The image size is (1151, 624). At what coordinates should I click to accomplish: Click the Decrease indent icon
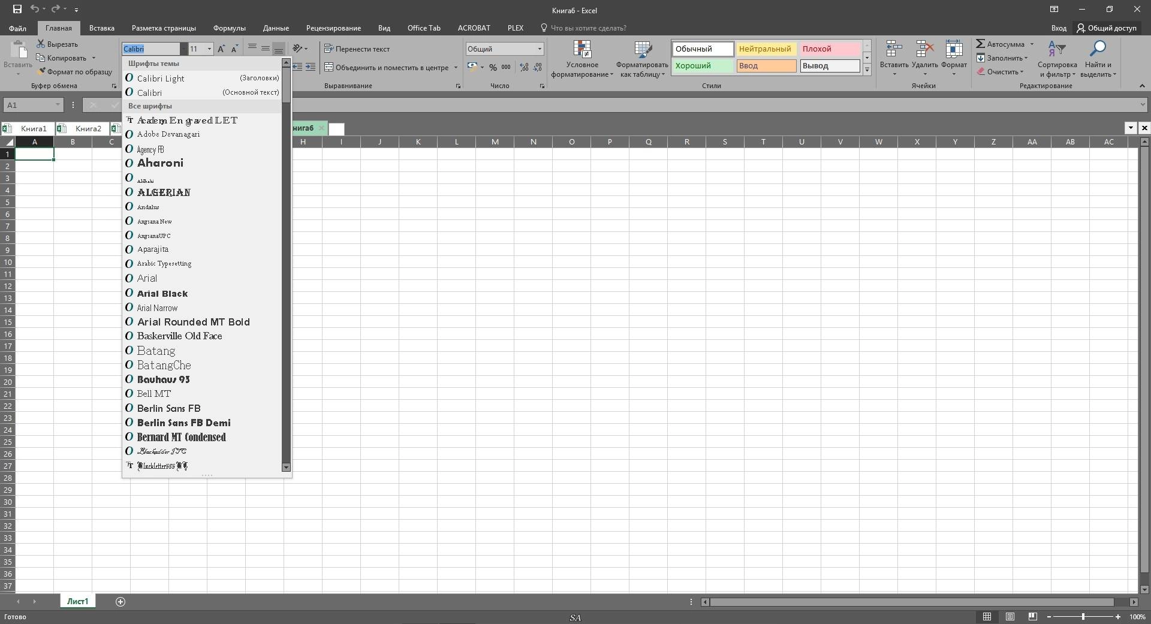[297, 67]
